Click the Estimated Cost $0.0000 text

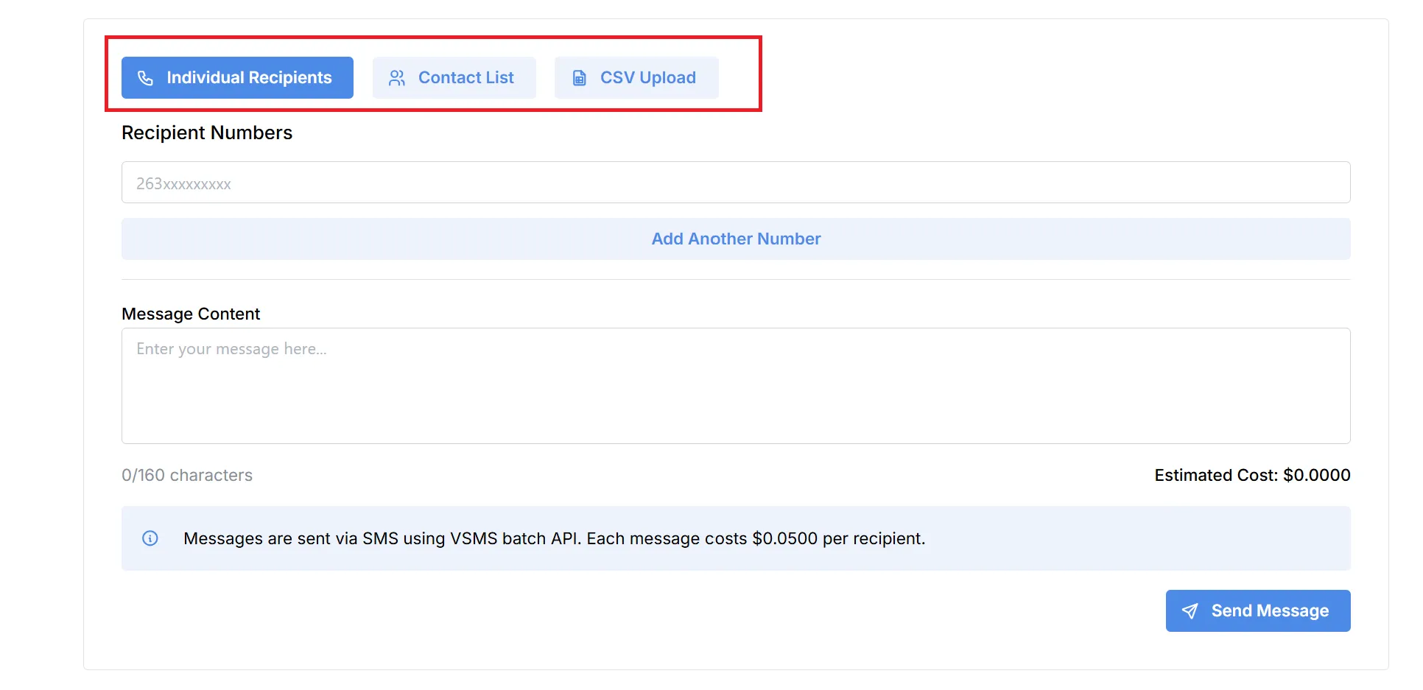[1252, 476]
